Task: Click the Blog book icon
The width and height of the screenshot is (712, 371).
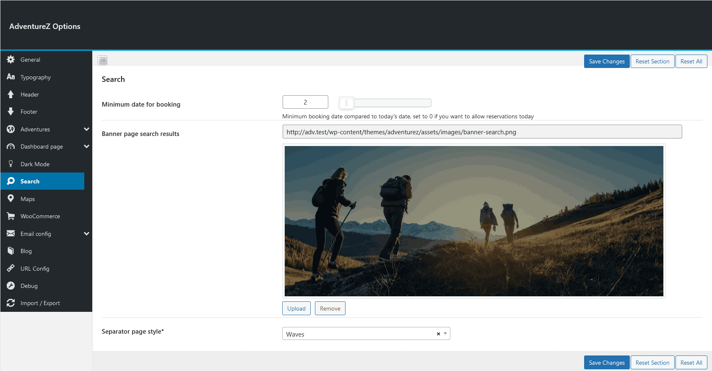Action: (11, 251)
